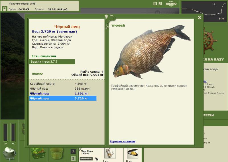Click the 8 m depth readout
The height and width of the screenshot is (162, 228).
(221, 19)
